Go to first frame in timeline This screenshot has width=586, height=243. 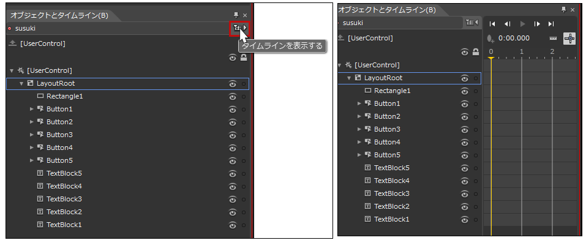[x=492, y=24]
